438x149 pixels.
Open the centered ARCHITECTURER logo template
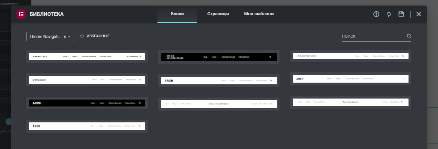pos(219,104)
